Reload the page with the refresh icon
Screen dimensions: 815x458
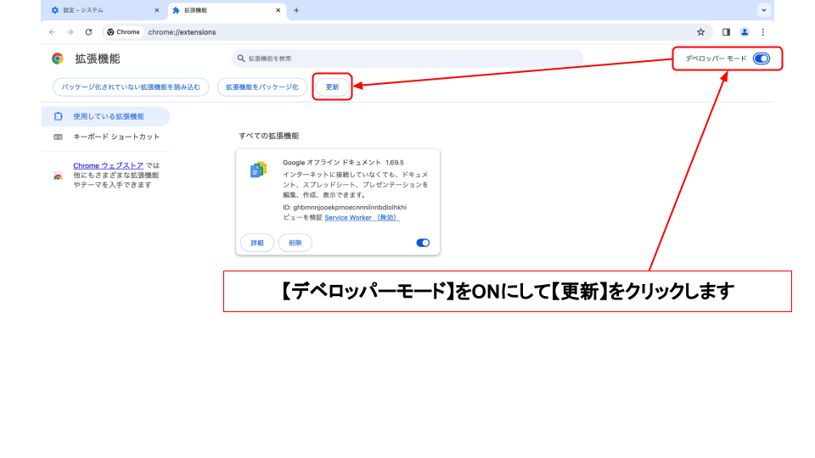point(88,32)
